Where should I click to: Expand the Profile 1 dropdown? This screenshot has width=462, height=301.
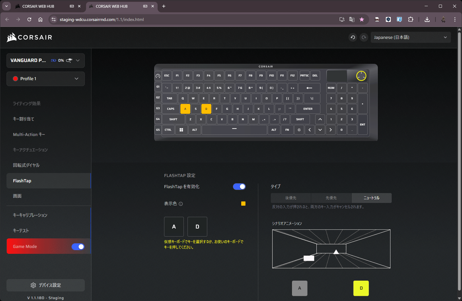(46, 79)
